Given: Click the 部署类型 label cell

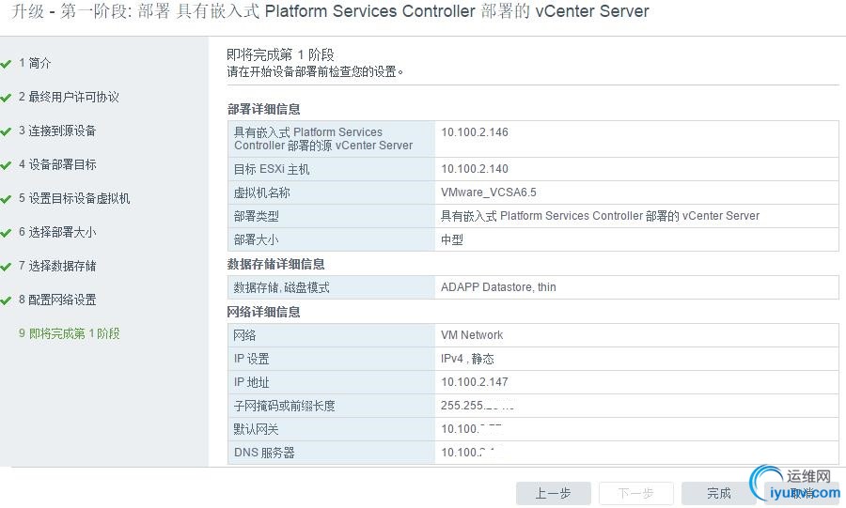Looking at the screenshot, I should click(x=331, y=216).
